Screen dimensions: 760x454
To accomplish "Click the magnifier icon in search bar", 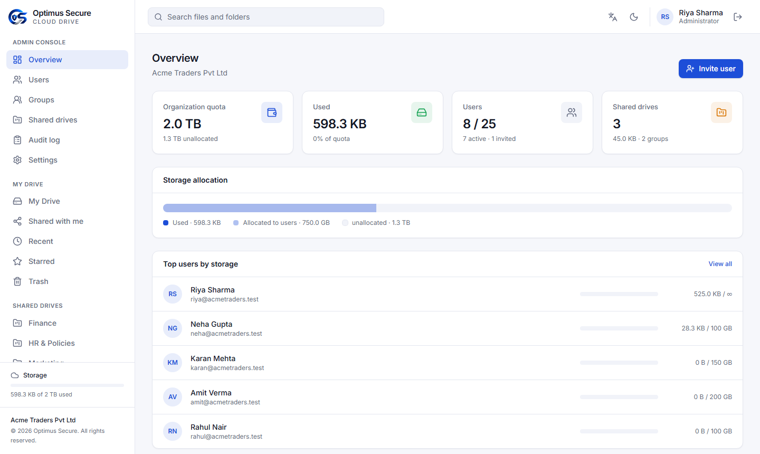I will pos(158,17).
